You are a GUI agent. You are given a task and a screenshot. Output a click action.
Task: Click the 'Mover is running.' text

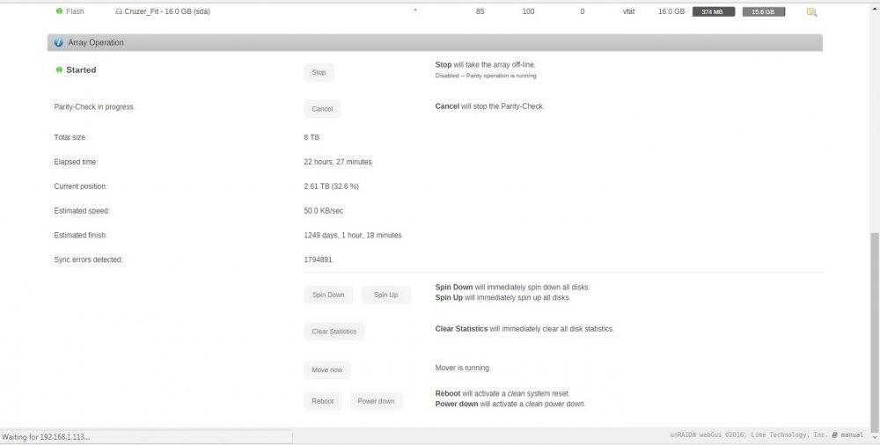[463, 368]
